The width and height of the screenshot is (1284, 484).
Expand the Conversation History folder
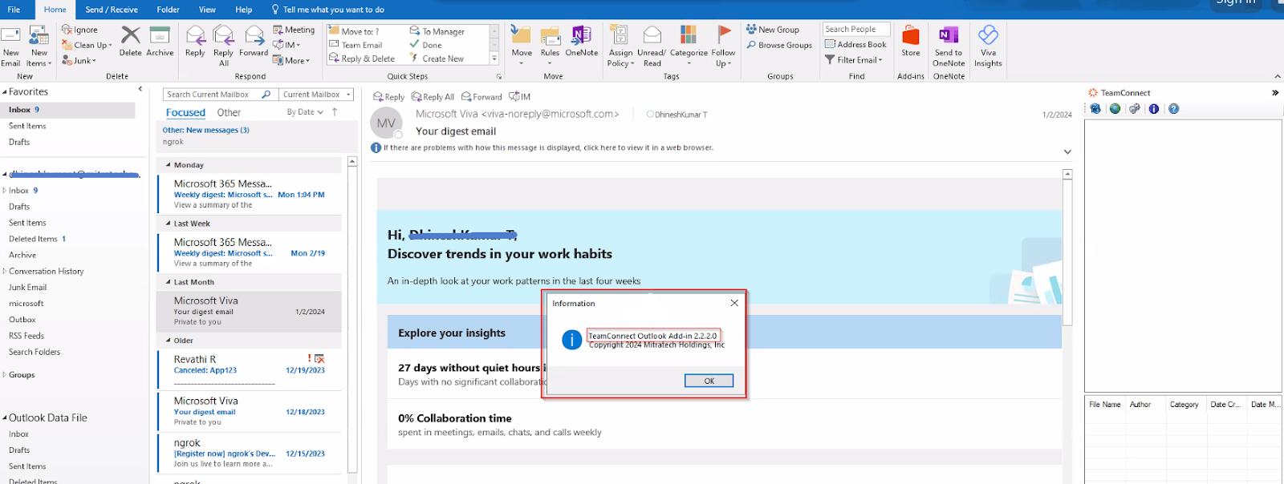(x=4, y=271)
